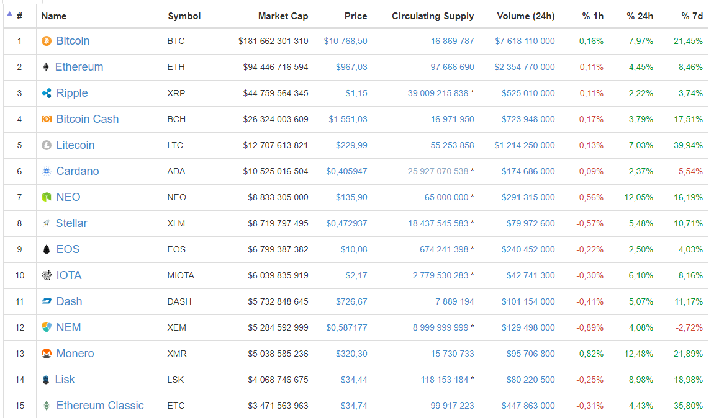The image size is (719, 418).
Task: Open the Ethereum coin page link
Action: click(79, 67)
